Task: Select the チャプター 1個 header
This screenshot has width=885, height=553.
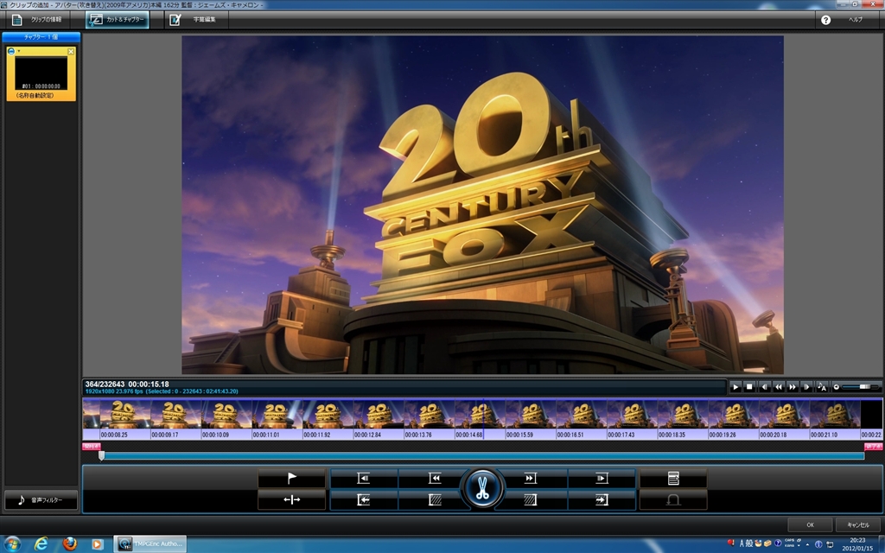Action: (x=41, y=37)
